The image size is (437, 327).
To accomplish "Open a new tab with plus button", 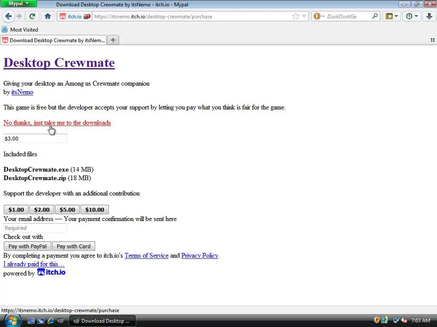I will tap(113, 40).
